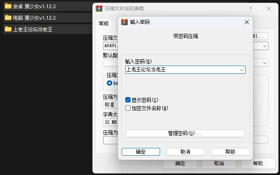Select the 上老王论坛当老王 folder icon
The height and width of the screenshot is (175, 280).
point(8,29)
